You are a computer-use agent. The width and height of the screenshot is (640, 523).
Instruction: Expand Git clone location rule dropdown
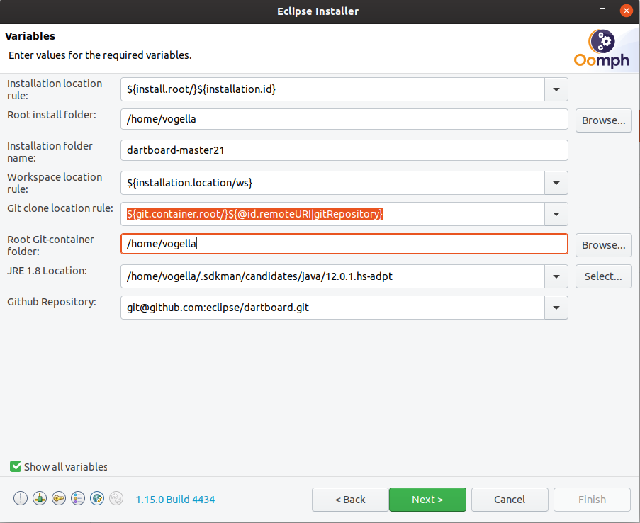pos(556,214)
